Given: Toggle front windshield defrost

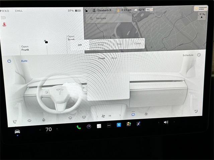Looking at the screenshot, I should [70, 118].
